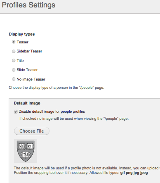160x183 pixels.
Task: Select the Teaser radio button circle
Action: [14, 42]
